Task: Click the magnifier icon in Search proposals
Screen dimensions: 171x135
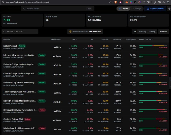Action: point(4,32)
